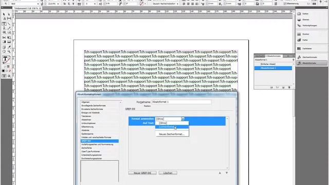
Task: Switch to the Absatzformate tab in floating panel
Action: (x=273, y=56)
